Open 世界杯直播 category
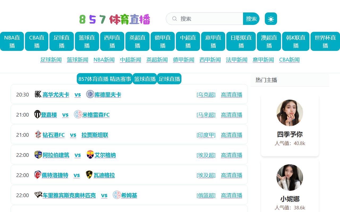 (x=325, y=41)
